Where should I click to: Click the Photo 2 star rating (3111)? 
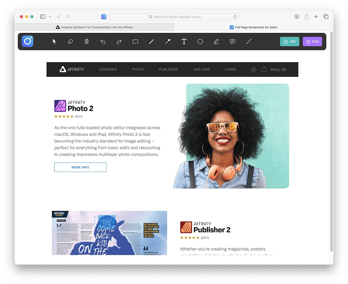pyautogui.click(x=68, y=117)
